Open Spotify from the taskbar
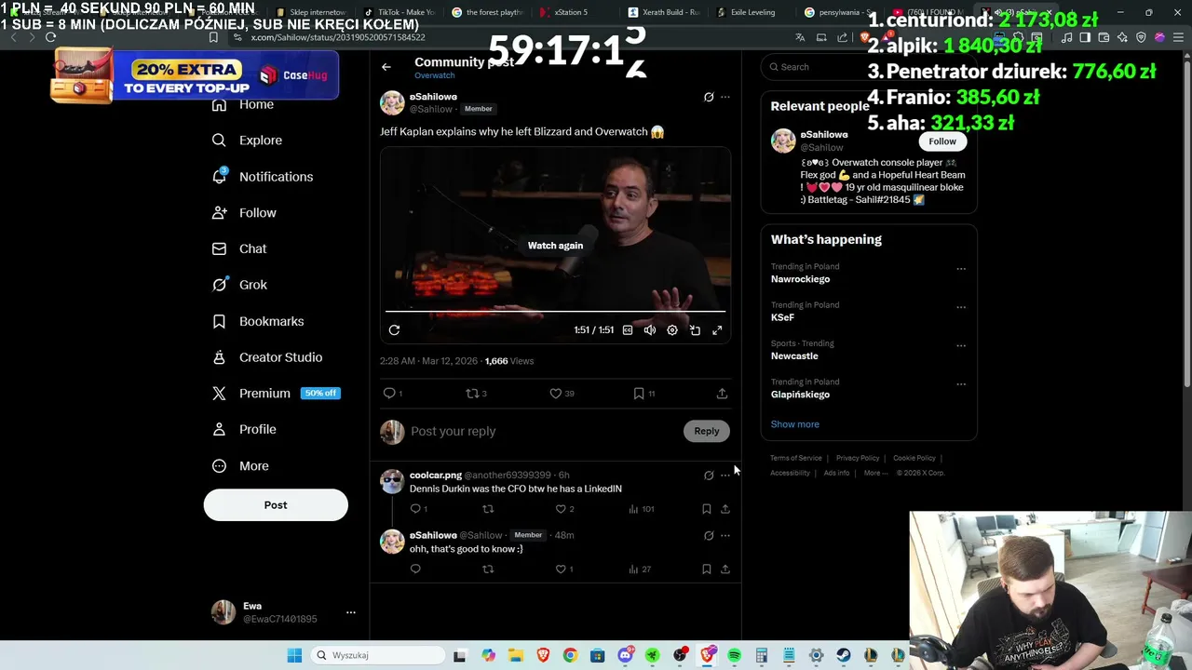Screen dimensions: 1192x670 pyautogui.click(x=735, y=655)
